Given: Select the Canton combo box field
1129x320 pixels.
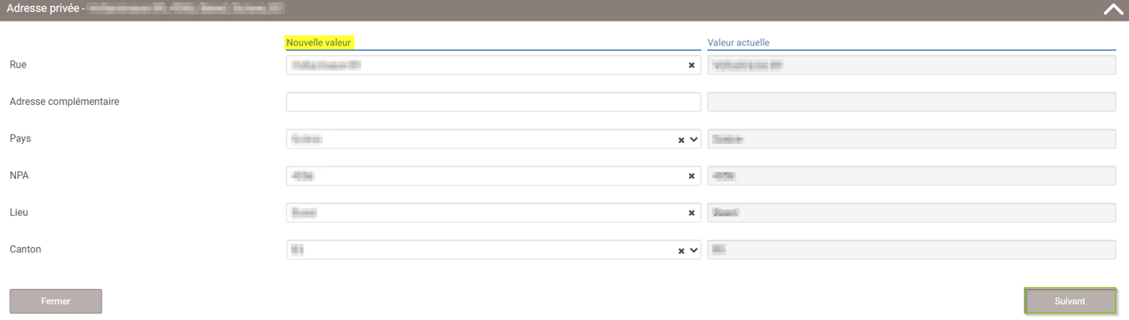Looking at the screenshot, I should [x=493, y=250].
